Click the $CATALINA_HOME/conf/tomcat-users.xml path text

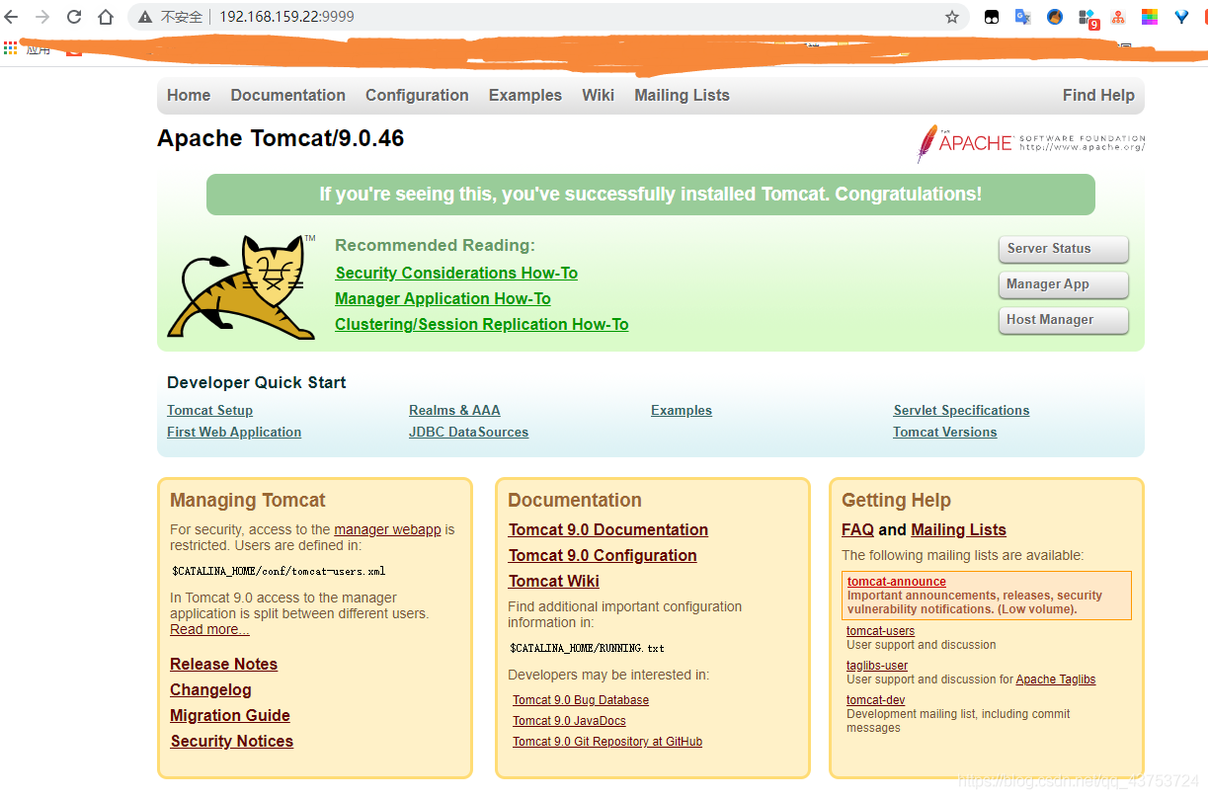(x=279, y=571)
